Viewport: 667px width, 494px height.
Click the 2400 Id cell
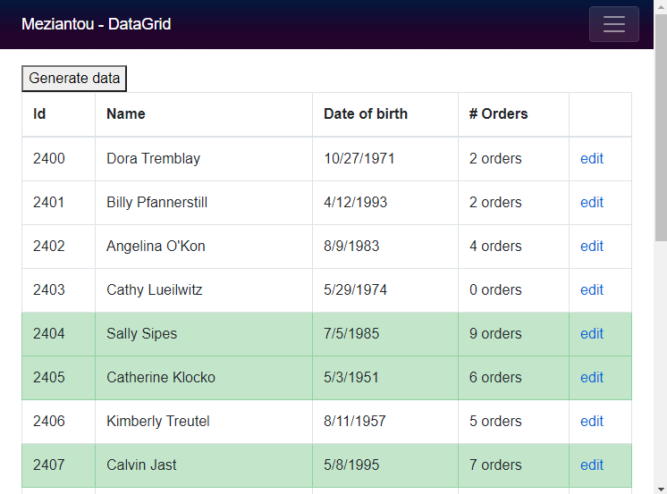coord(49,159)
